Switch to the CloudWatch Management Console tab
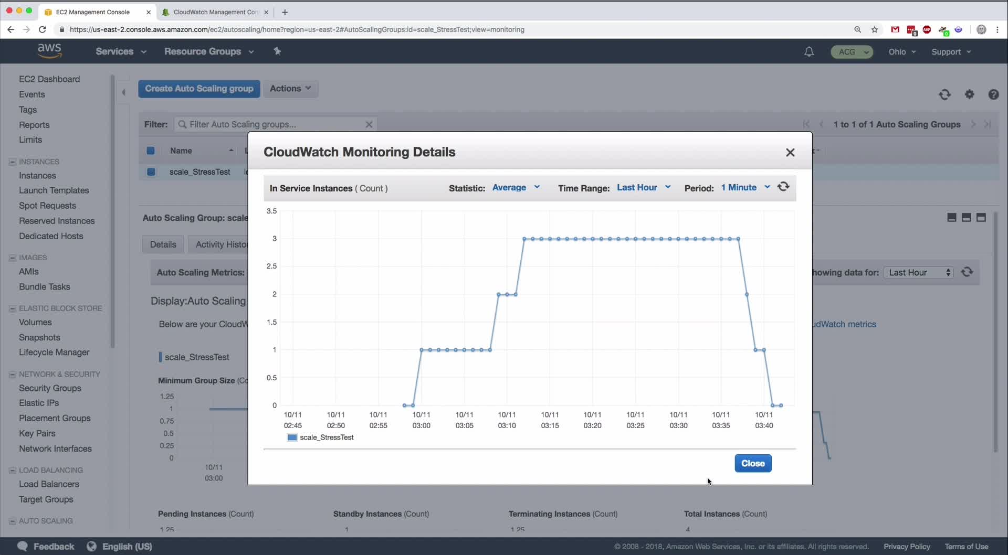Screen dimensions: 1008x555 tap(215, 12)
